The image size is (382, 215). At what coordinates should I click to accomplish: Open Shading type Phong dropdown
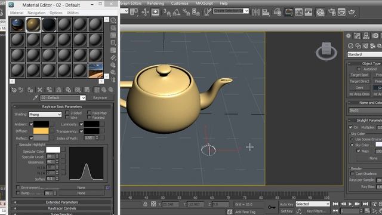45,114
